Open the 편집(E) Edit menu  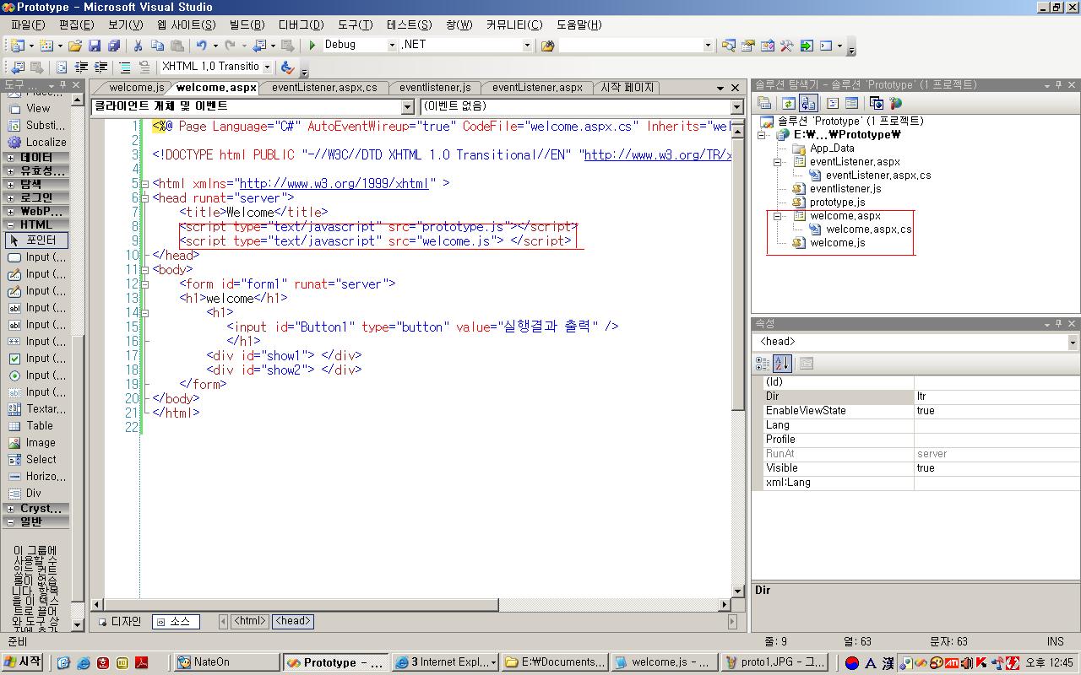tap(77, 25)
